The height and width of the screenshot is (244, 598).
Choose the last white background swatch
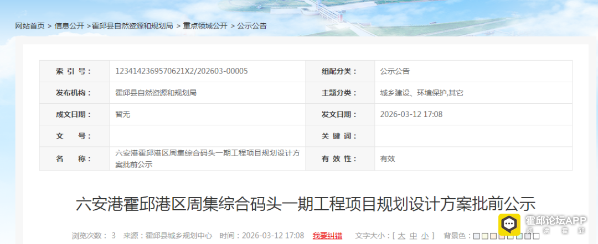click(536, 236)
